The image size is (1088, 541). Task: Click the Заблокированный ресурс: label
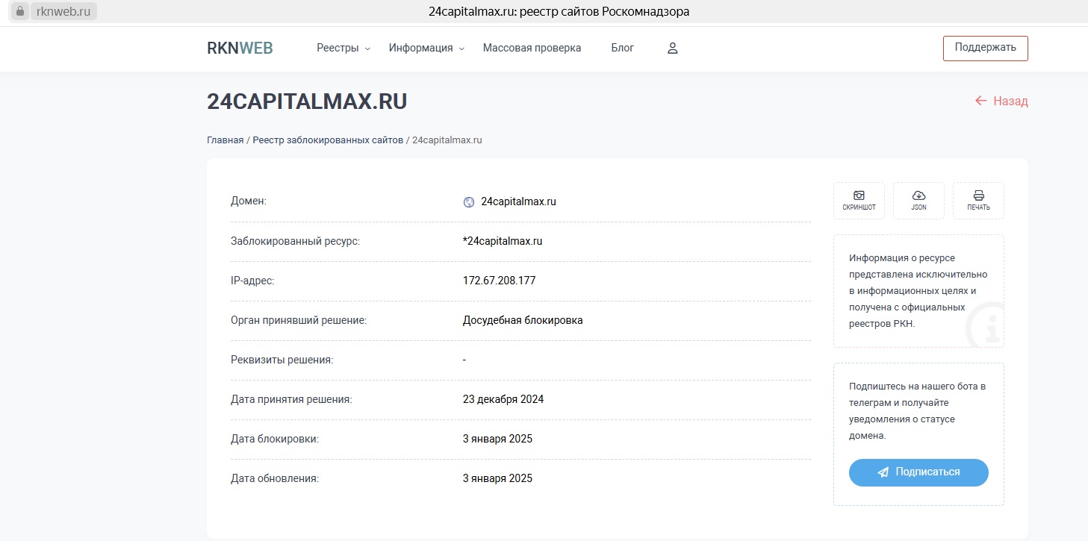[295, 241]
